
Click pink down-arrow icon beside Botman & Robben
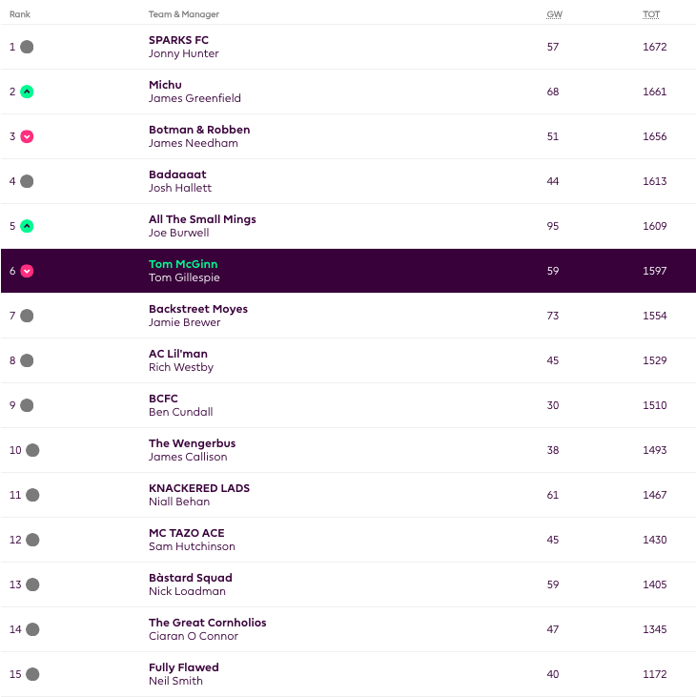(x=27, y=136)
